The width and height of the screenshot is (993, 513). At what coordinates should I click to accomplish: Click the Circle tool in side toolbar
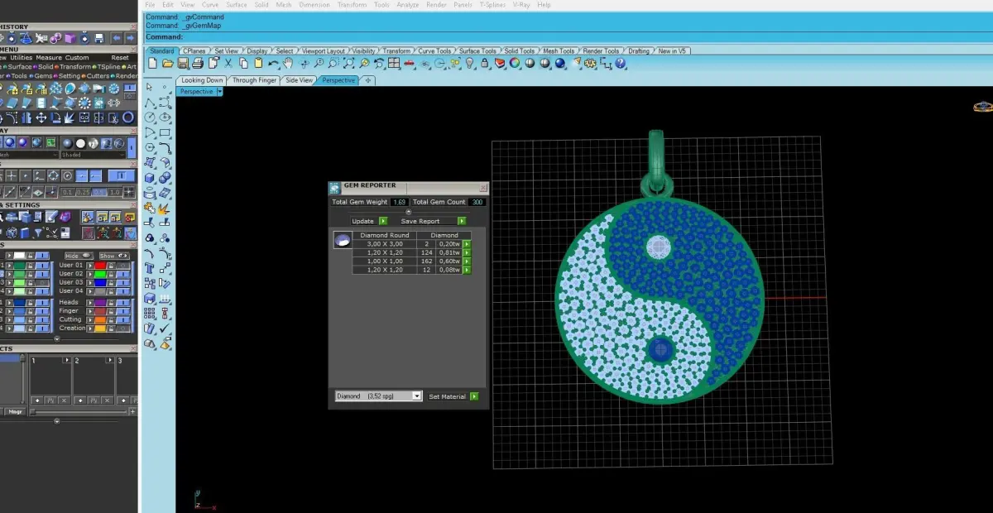150,117
